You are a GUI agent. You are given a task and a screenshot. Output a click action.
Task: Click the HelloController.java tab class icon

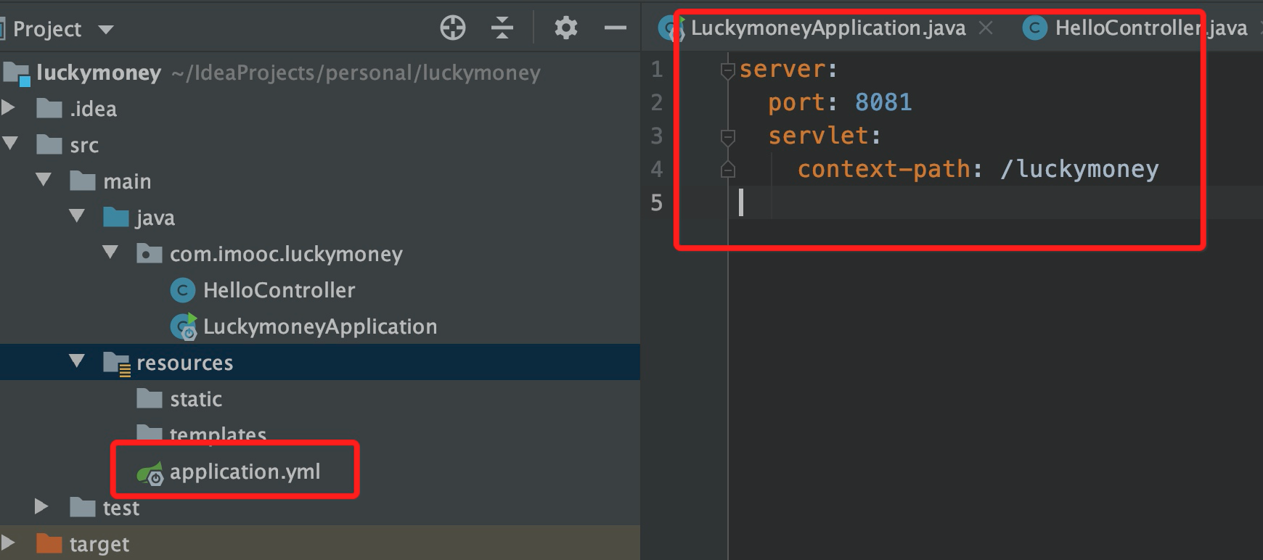click(x=1034, y=28)
